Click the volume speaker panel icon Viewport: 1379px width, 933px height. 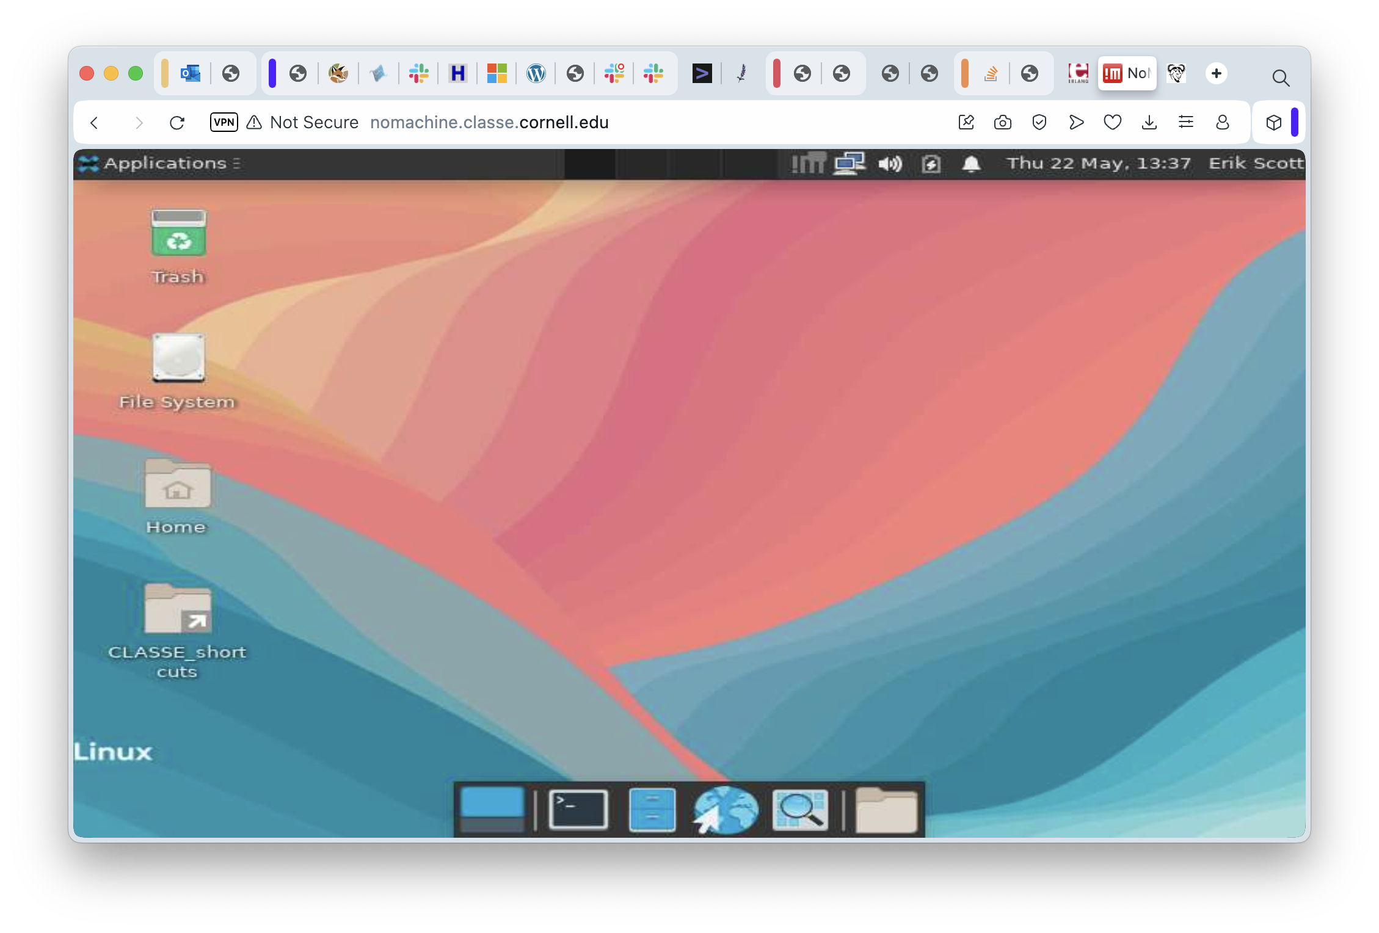[x=890, y=164]
